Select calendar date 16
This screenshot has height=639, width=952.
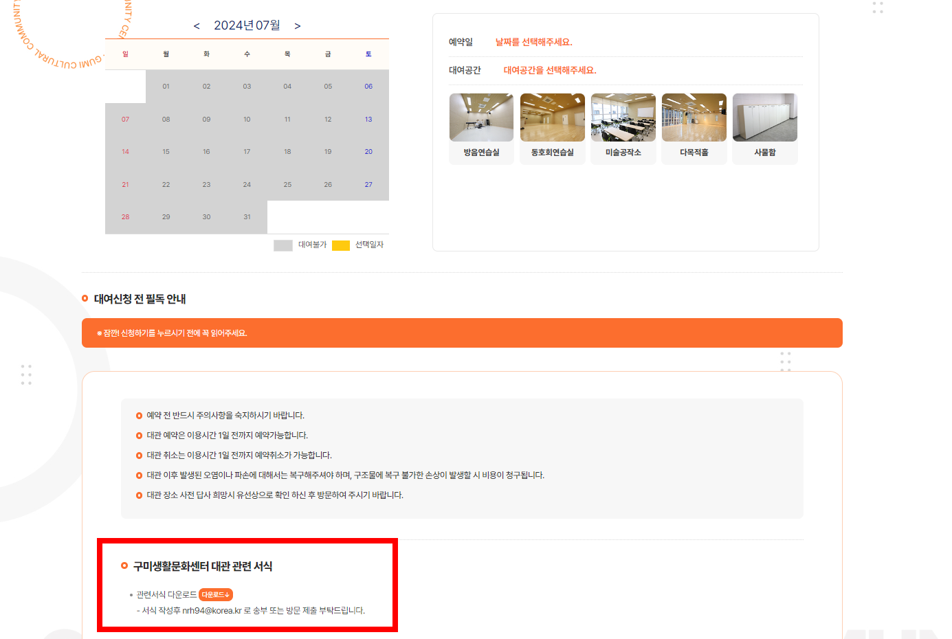point(206,152)
